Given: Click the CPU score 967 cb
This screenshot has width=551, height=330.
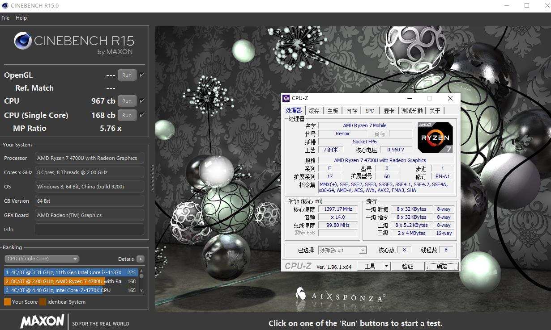Looking at the screenshot, I should click(x=103, y=101).
